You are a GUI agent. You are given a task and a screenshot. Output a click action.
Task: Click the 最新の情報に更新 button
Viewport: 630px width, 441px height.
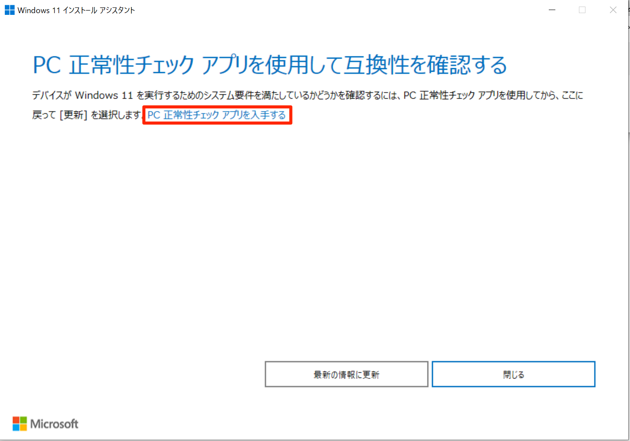click(x=346, y=374)
